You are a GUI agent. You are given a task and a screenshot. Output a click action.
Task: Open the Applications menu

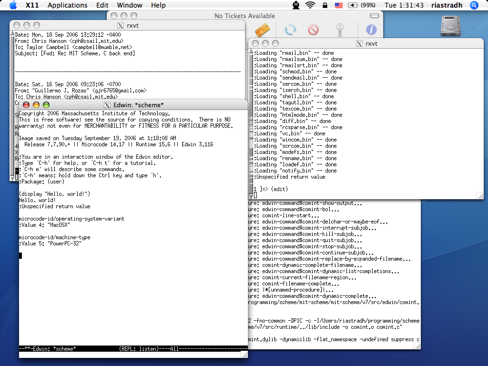67,5
